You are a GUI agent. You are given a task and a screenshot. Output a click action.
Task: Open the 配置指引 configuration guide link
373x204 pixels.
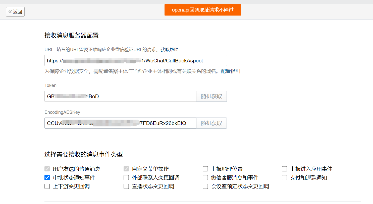coord(231,71)
